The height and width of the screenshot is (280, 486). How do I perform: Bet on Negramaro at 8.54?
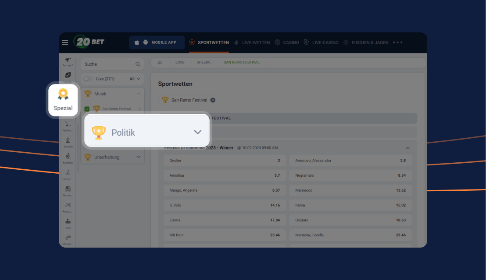pyautogui.click(x=350, y=175)
